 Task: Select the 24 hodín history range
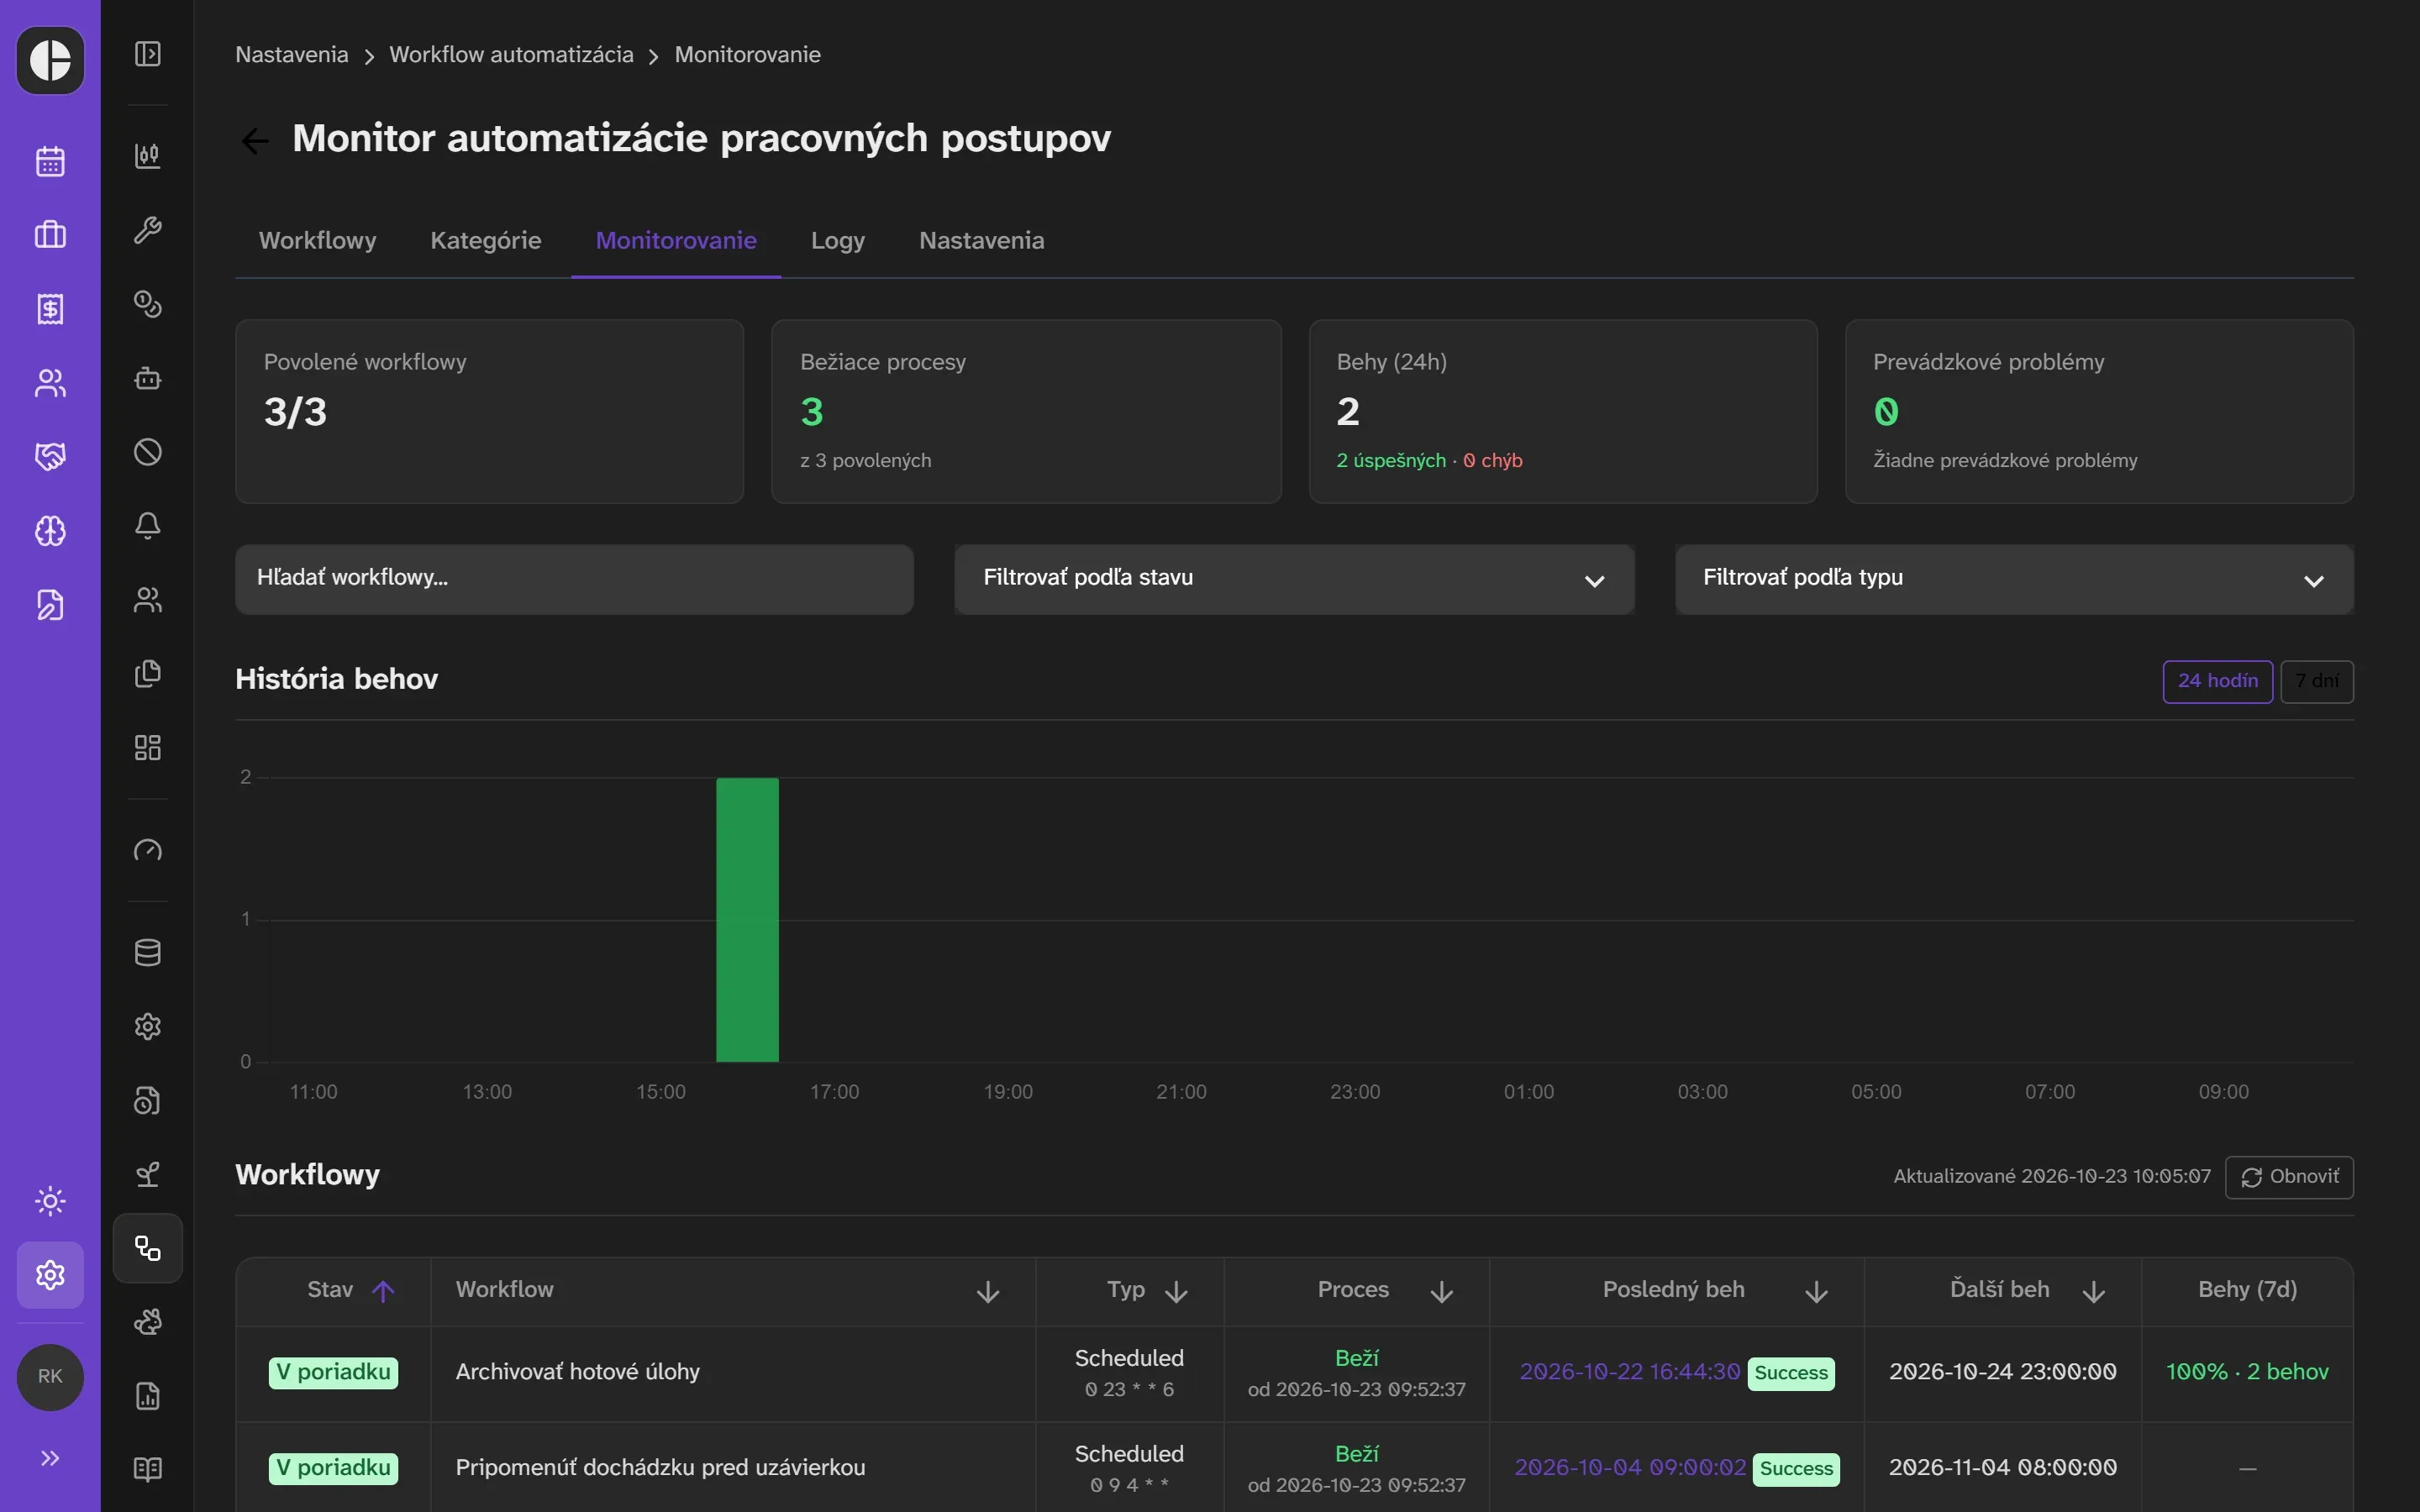coord(2217,681)
